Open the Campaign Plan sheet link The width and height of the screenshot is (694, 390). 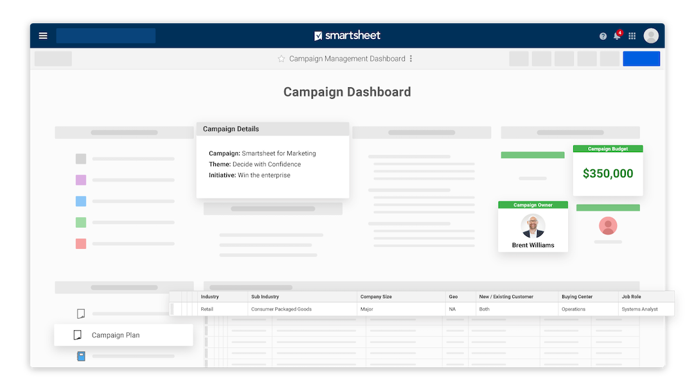click(123, 335)
